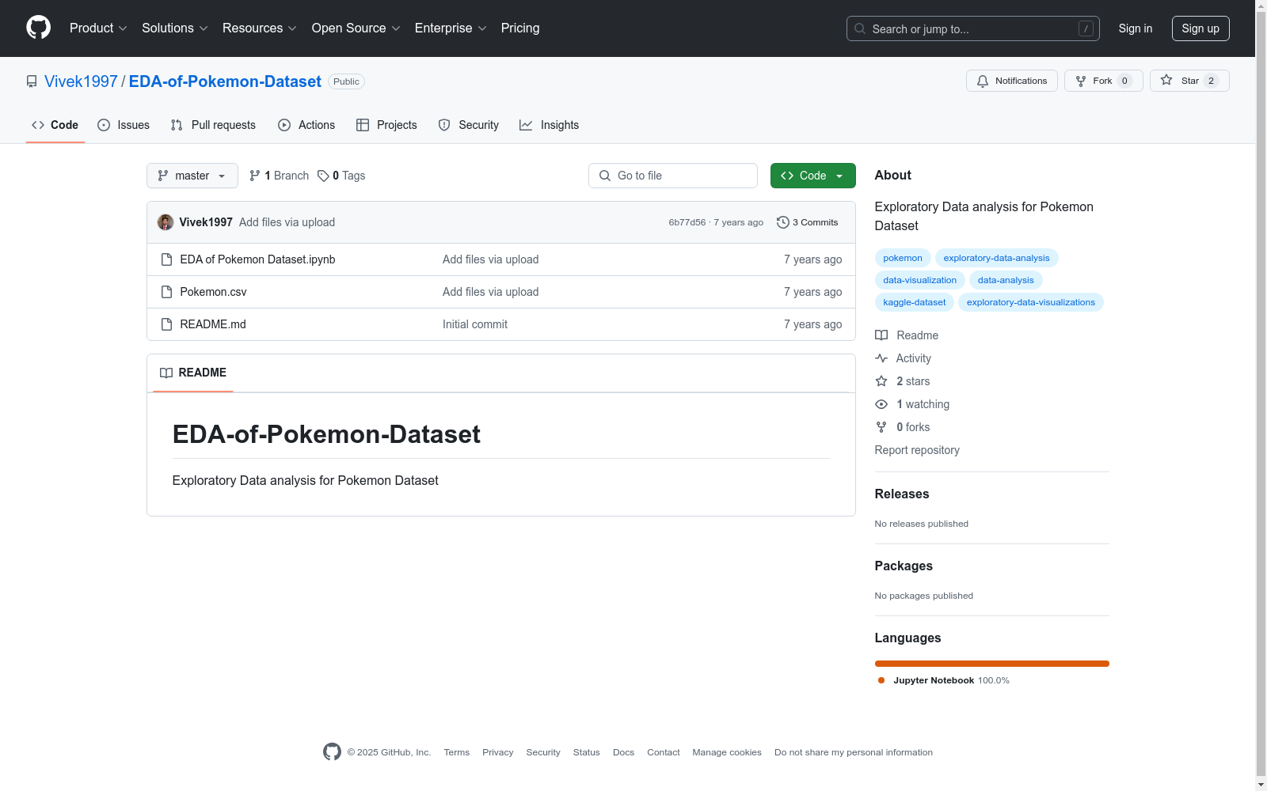Viewport: 1267px width, 791px height.
Task: Switch to the Issues tab
Action: click(124, 125)
